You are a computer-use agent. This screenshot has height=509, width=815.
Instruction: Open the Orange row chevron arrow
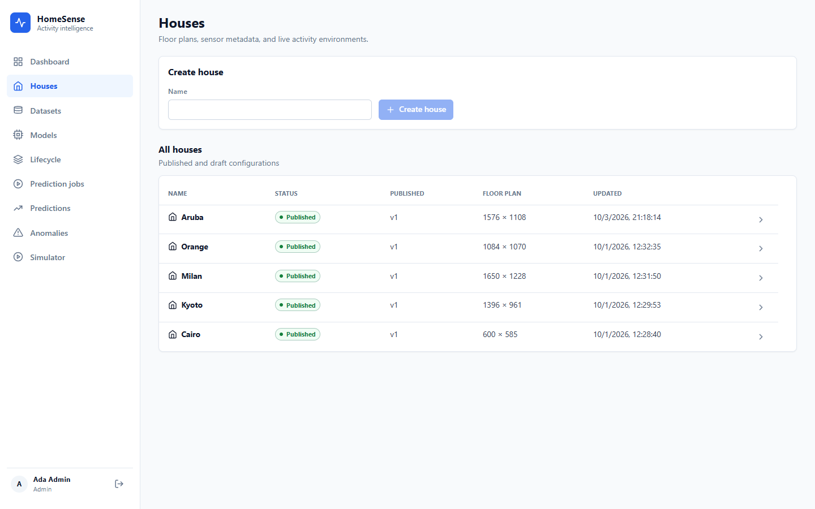pos(761,249)
